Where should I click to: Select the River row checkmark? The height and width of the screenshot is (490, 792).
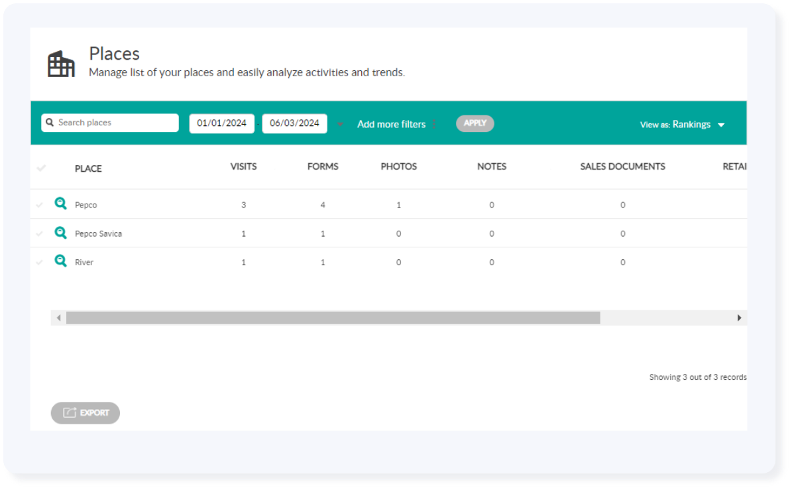point(40,263)
